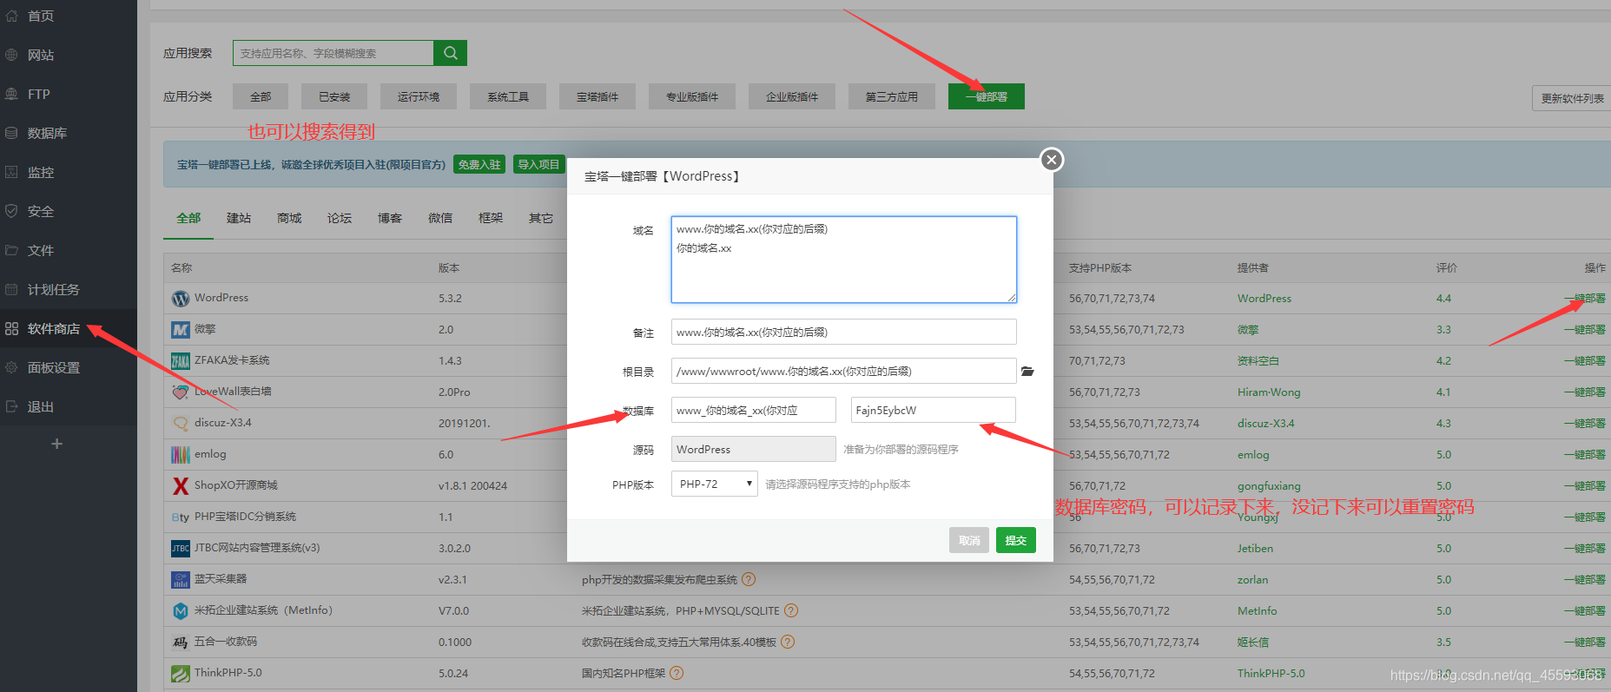Filter apps by 已安装 category
This screenshot has height=692, width=1611.
click(x=334, y=96)
